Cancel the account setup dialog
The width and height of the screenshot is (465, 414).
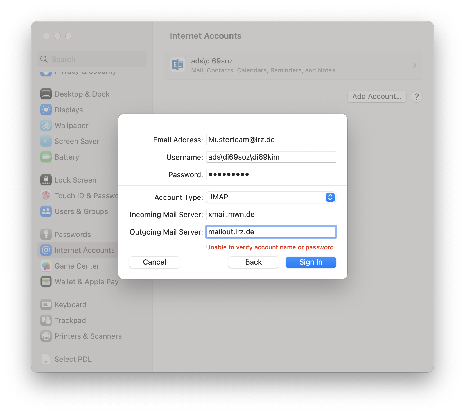click(x=154, y=262)
